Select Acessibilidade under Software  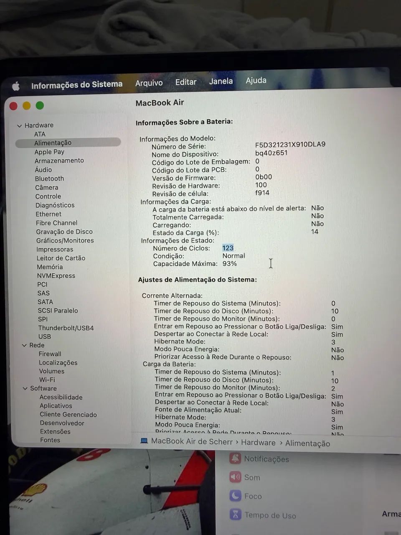(61, 397)
